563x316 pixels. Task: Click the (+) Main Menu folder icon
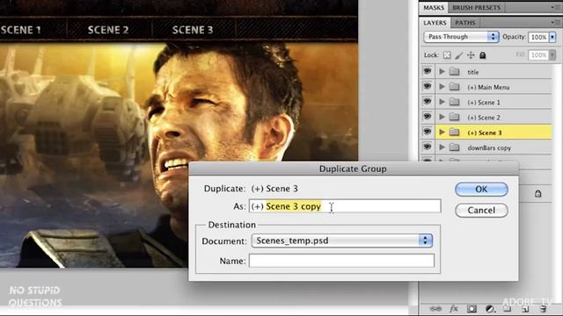455,87
